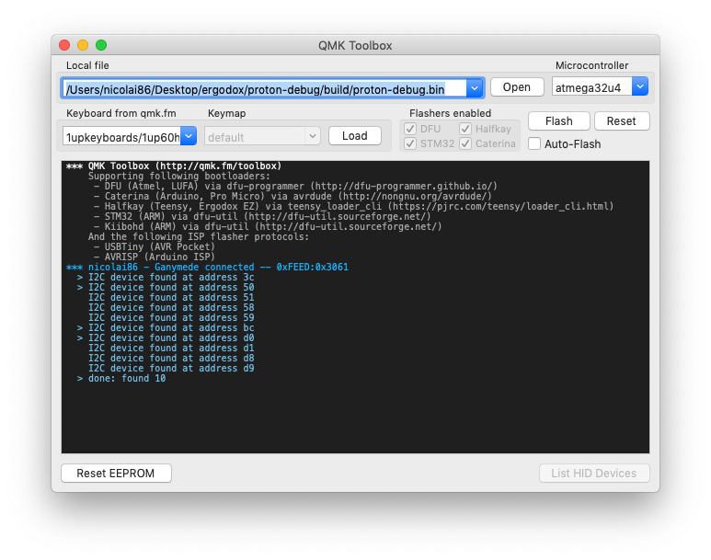Viewport: 711px width, 560px height.
Task: Click the 'Supporting following bootloaders:' line
Action: pyautogui.click(x=179, y=176)
